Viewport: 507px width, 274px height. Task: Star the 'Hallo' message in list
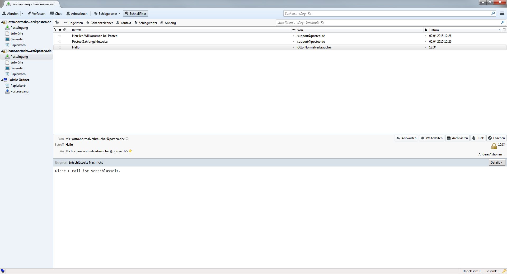[60, 47]
